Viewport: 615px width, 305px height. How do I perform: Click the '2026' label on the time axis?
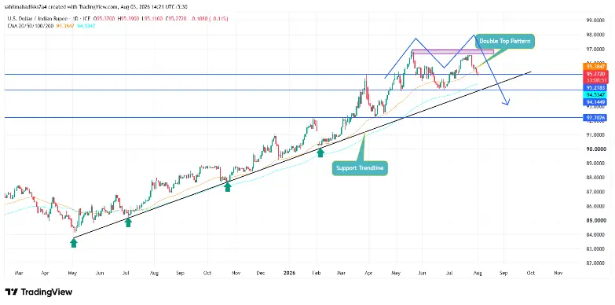[x=289, y=272]
